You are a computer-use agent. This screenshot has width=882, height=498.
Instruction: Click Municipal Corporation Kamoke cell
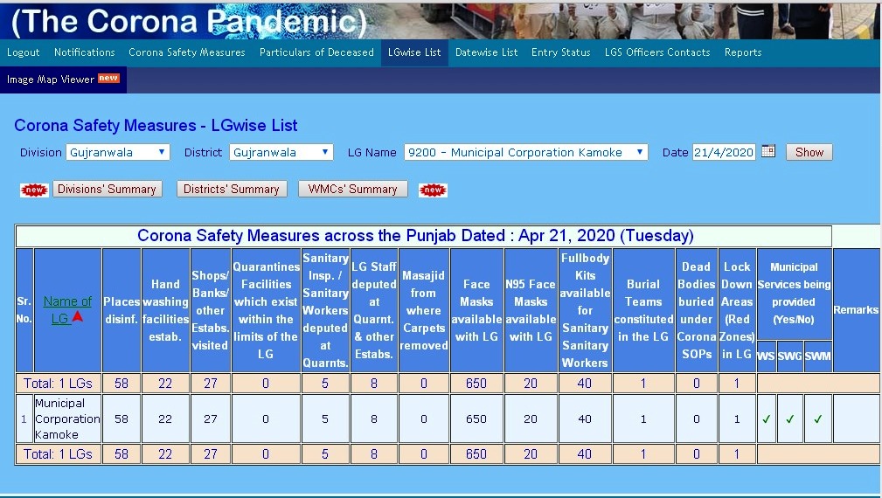67,418
